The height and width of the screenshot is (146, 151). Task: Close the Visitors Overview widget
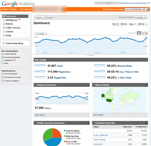(88, 85)
